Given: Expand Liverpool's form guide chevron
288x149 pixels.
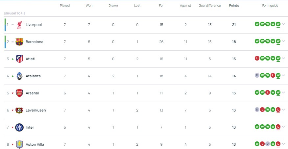Looking at the screenshot, I should tap(283, 24).
